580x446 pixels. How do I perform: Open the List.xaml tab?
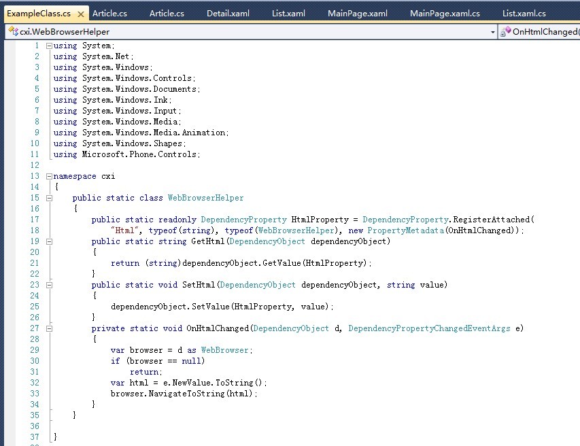pos(288,14)
